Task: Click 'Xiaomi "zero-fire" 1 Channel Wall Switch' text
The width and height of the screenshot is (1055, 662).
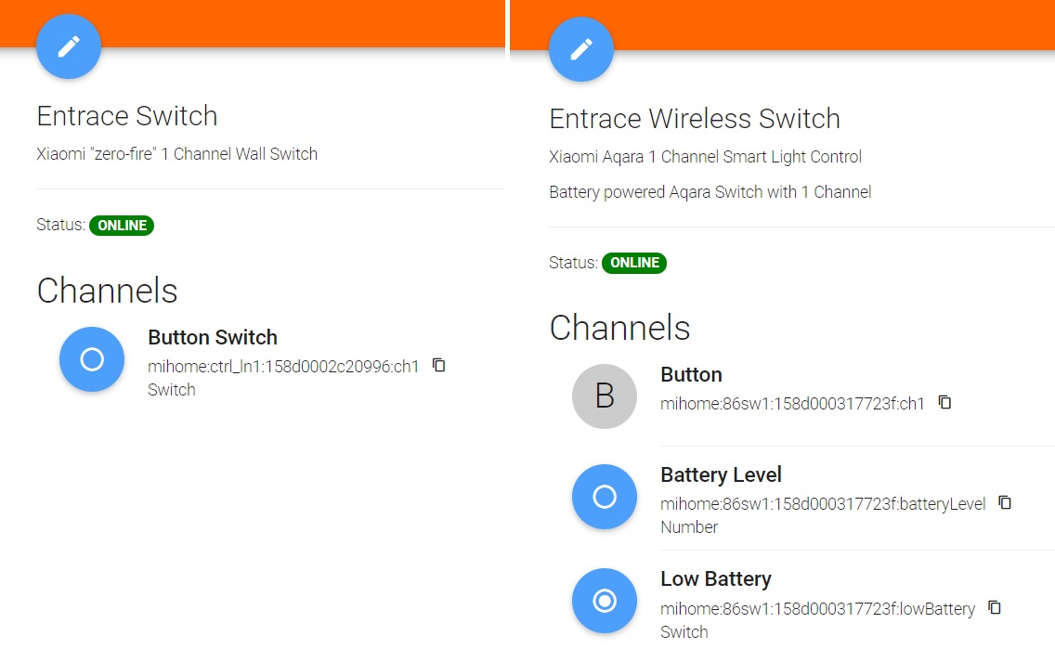Action: [177, 154]
